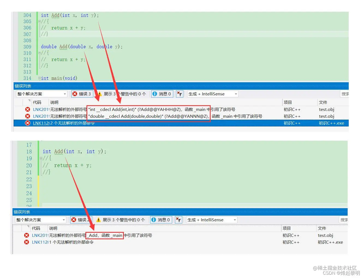Click error icon of the '_Add, 函数 _main' row

click(x=26, y=235)
